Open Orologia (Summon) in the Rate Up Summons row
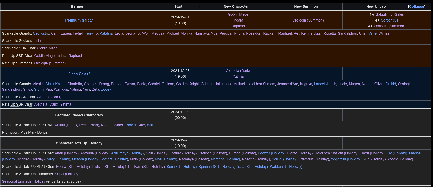Screen dimensions: 433x187 pos(50,63)
